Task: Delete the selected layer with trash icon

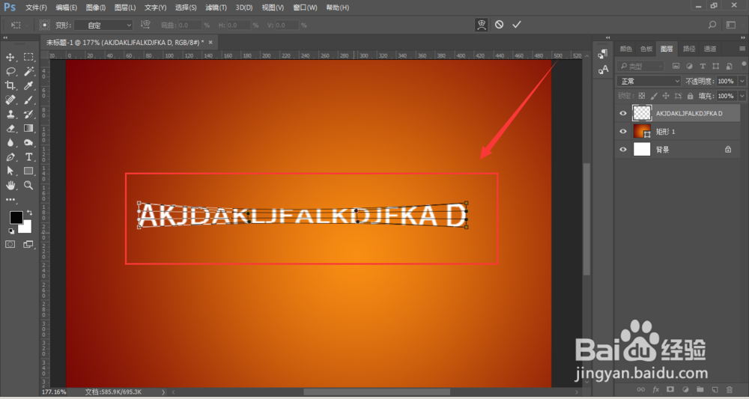Action: (x=730, y=390)
